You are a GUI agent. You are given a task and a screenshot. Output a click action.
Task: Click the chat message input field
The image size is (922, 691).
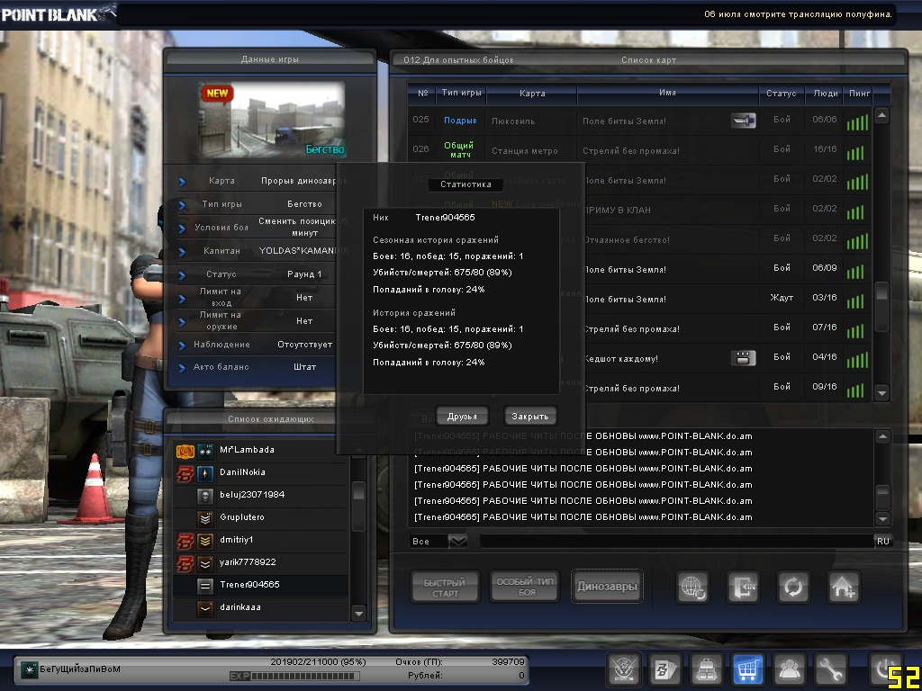[x=676, y=541]
